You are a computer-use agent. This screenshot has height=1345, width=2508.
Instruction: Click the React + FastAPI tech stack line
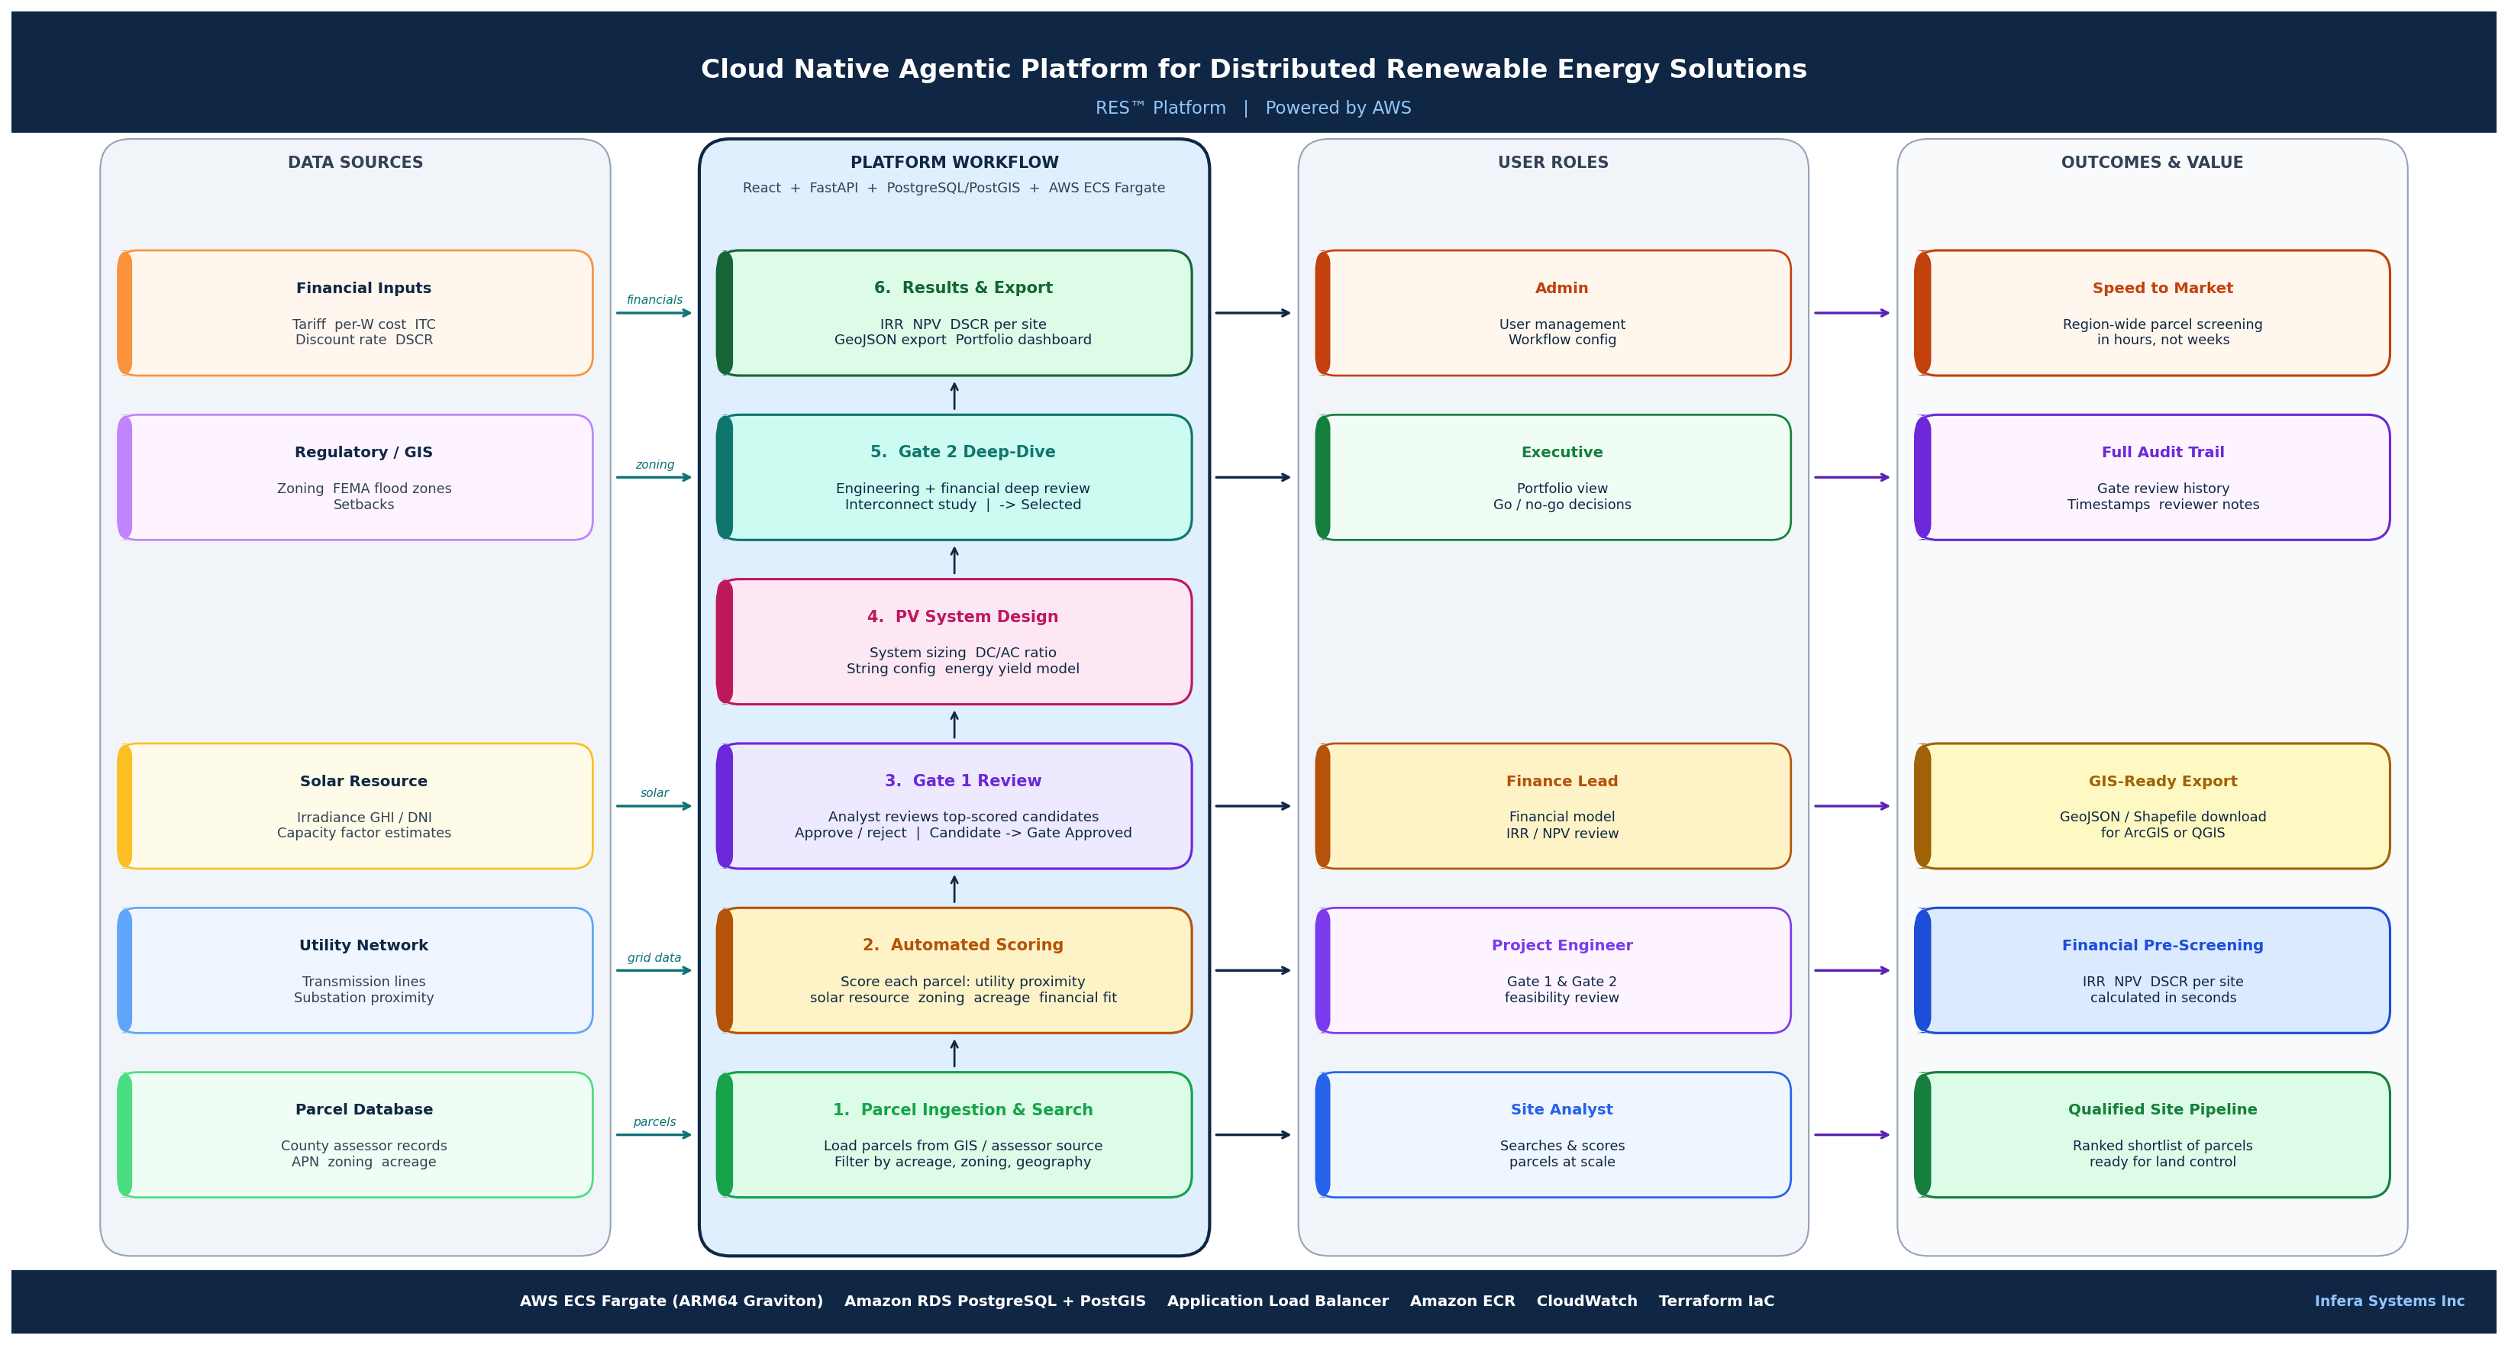tap(954, 188)
